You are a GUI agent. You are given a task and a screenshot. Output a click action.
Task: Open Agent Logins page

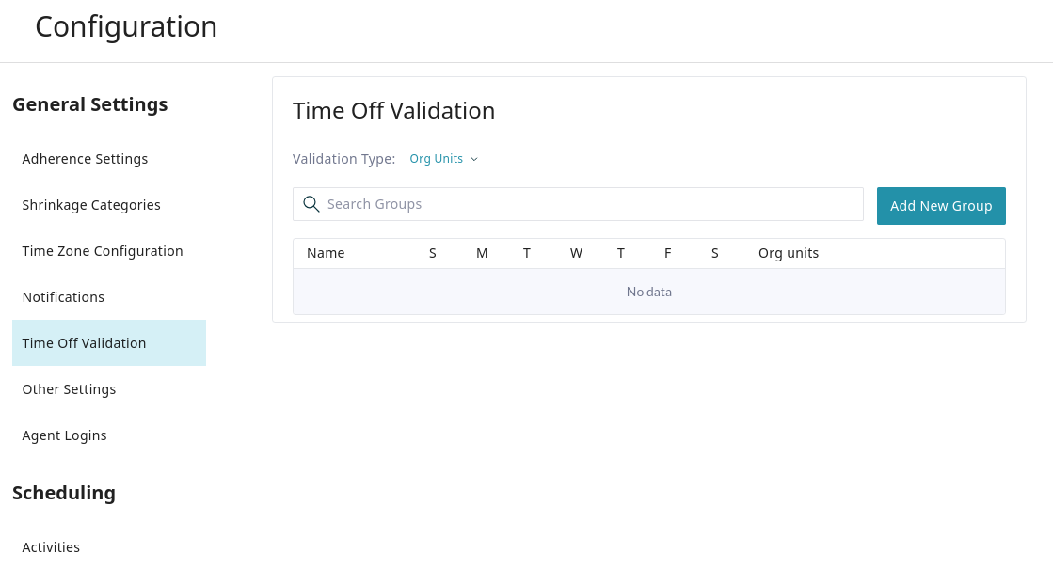(x=64, y=435)
